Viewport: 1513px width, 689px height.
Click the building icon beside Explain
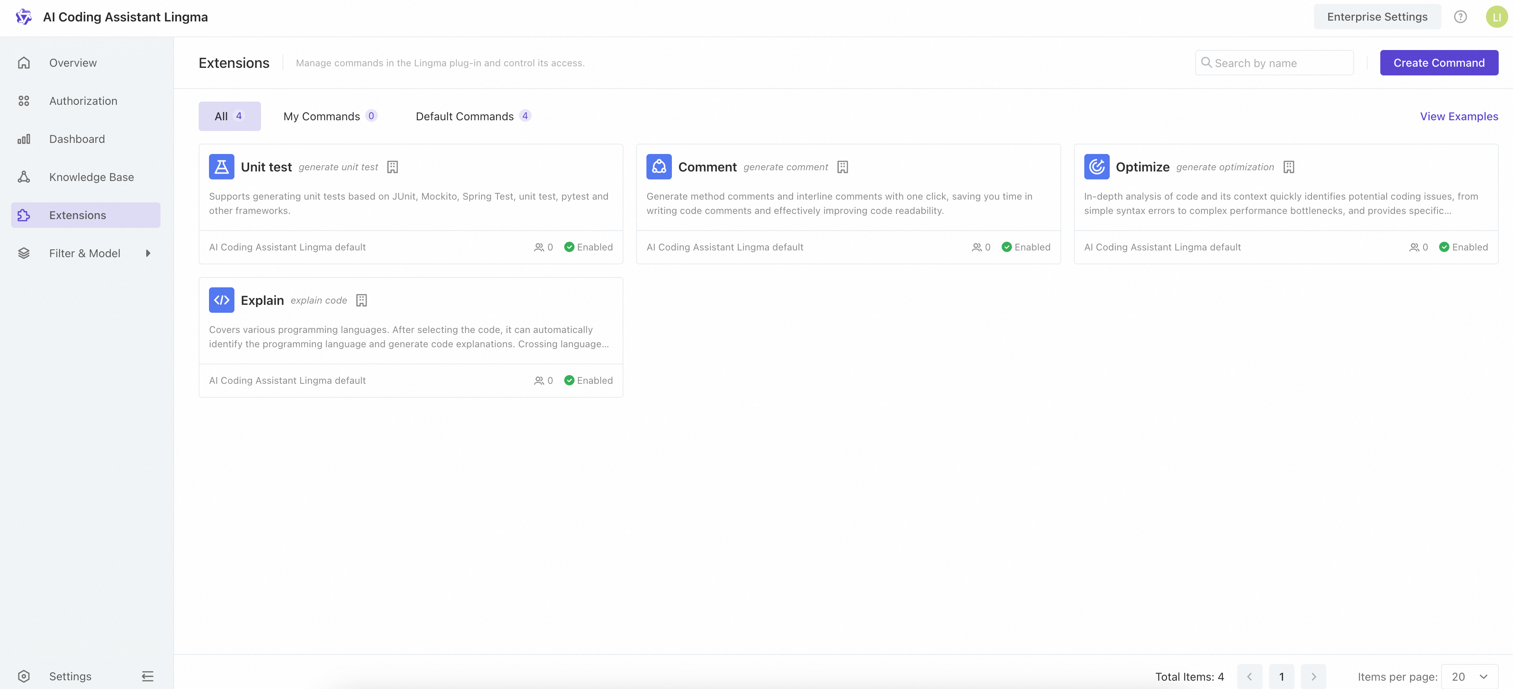pyautogui.click(x=362, y=300)
